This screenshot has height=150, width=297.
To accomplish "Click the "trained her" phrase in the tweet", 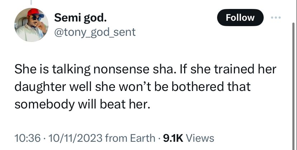I will point(245,69).
